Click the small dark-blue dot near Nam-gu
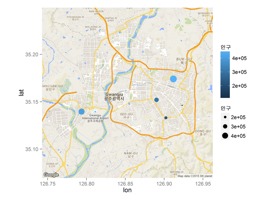Screen dimensions: 275x198 coord(166,118)
